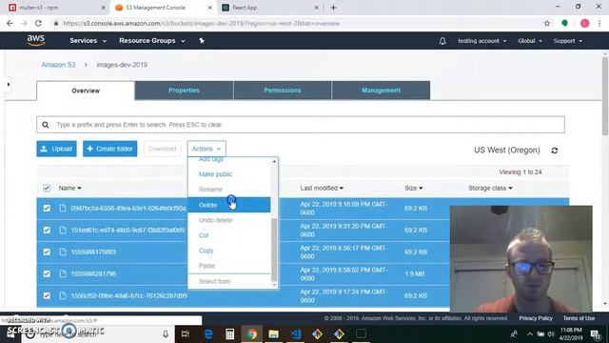The width and height of the screenshot is (609, 343).
Task: Click the profile avatar in Chrome toolbar
Action: [x=584, y=23]
